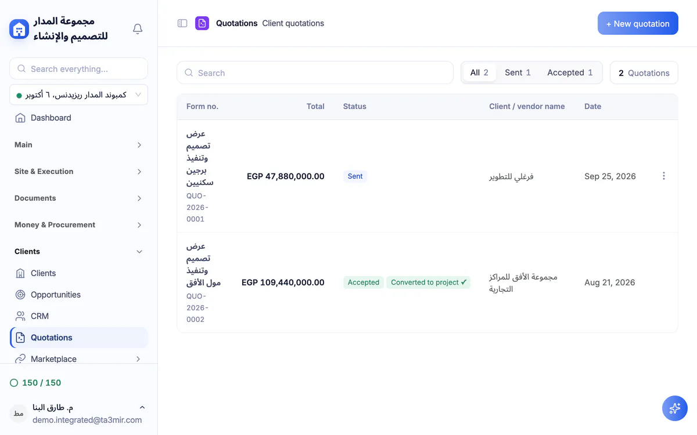Click the Dashboard house icon
The height and width of the screenshot is (435, 697).
pyautogui.click(x=20, y=118)
